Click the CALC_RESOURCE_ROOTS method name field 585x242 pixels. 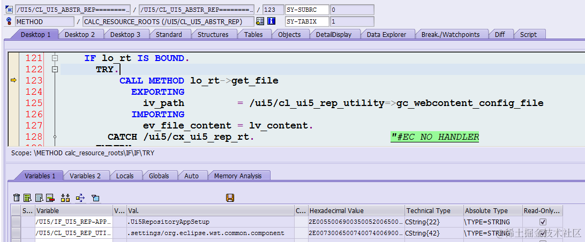coord(168,21)
